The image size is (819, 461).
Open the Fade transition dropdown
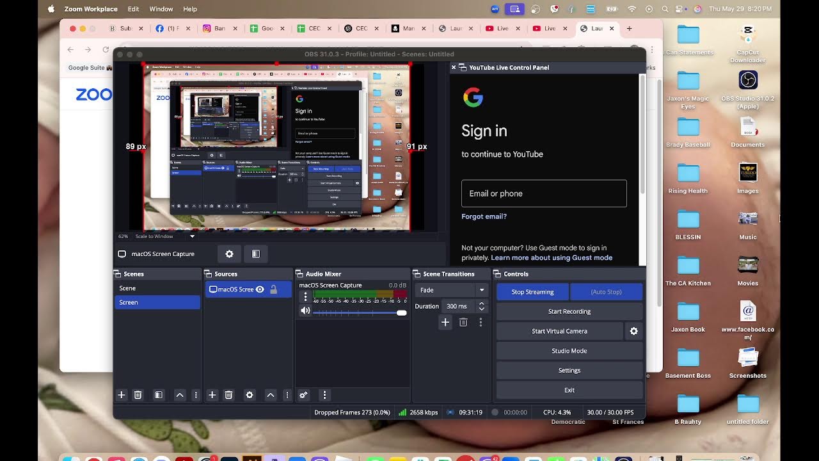coord(451,290)
